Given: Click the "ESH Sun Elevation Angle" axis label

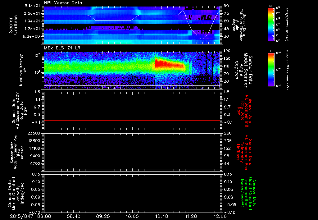Looking at the screenshot, I should point(239,25).
